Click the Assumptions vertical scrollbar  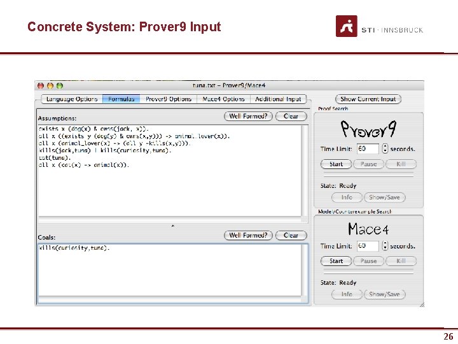(x=304, y=171)
